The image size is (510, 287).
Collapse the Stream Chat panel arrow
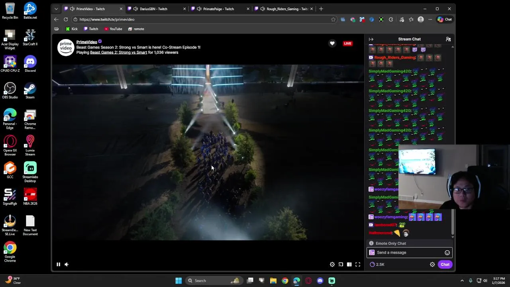point(371,39)
